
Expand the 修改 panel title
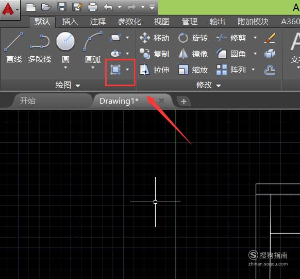(x=209, y=85)
